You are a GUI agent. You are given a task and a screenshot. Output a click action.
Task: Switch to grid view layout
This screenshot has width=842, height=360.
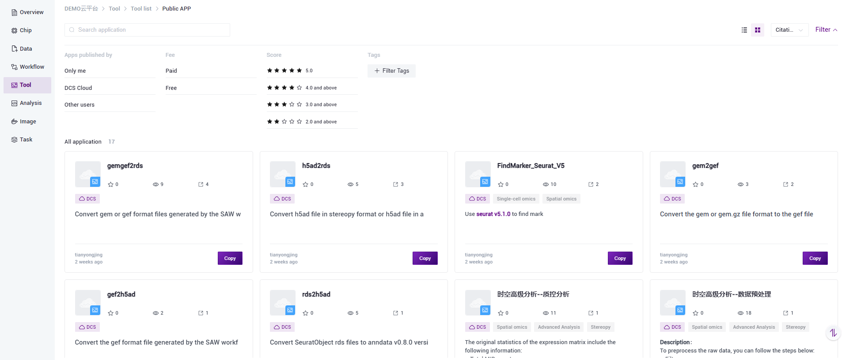point(758,30)
